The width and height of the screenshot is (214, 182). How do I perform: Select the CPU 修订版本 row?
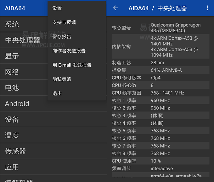coord(160,78)
